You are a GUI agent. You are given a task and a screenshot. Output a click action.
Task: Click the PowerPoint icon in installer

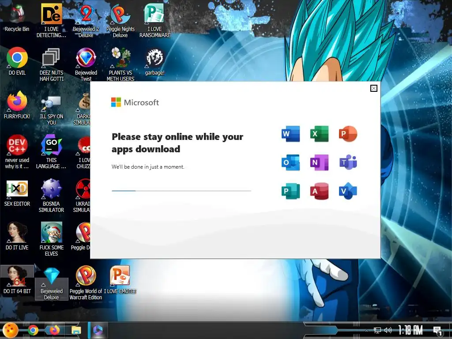pos(348,133)
